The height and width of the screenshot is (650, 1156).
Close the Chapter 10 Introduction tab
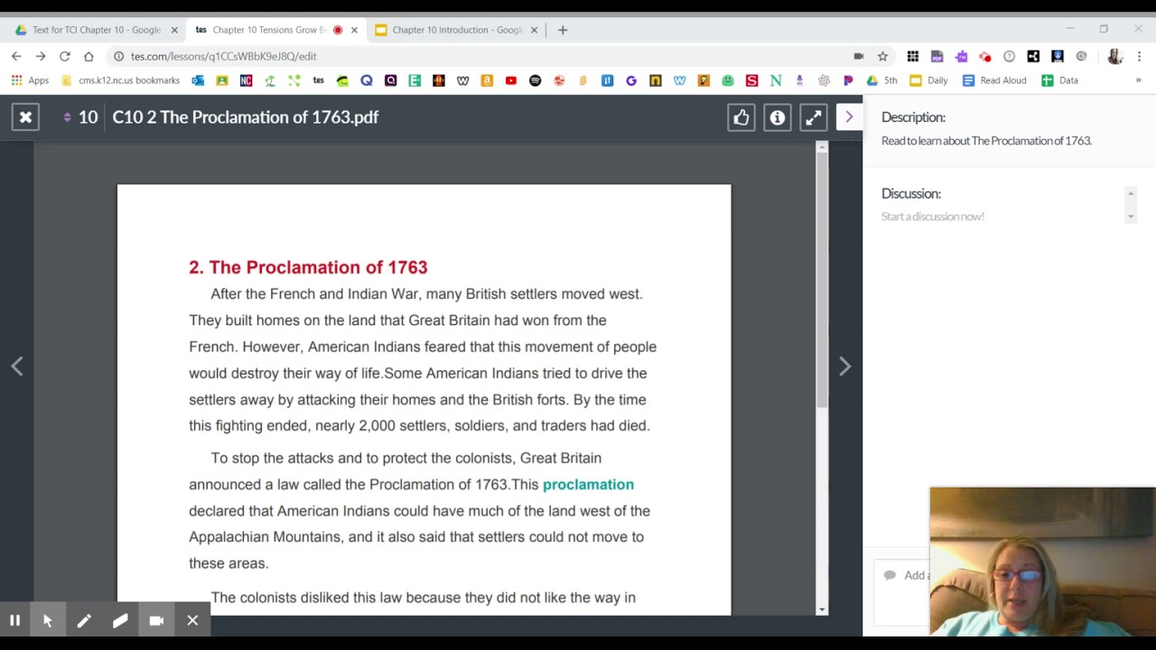click(534, 30)
